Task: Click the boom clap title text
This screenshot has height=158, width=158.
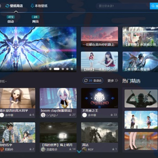Action: click(56, 111)
